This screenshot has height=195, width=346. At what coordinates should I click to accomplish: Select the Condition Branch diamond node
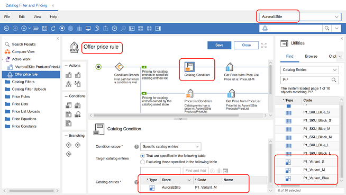(x=120, y=67)
